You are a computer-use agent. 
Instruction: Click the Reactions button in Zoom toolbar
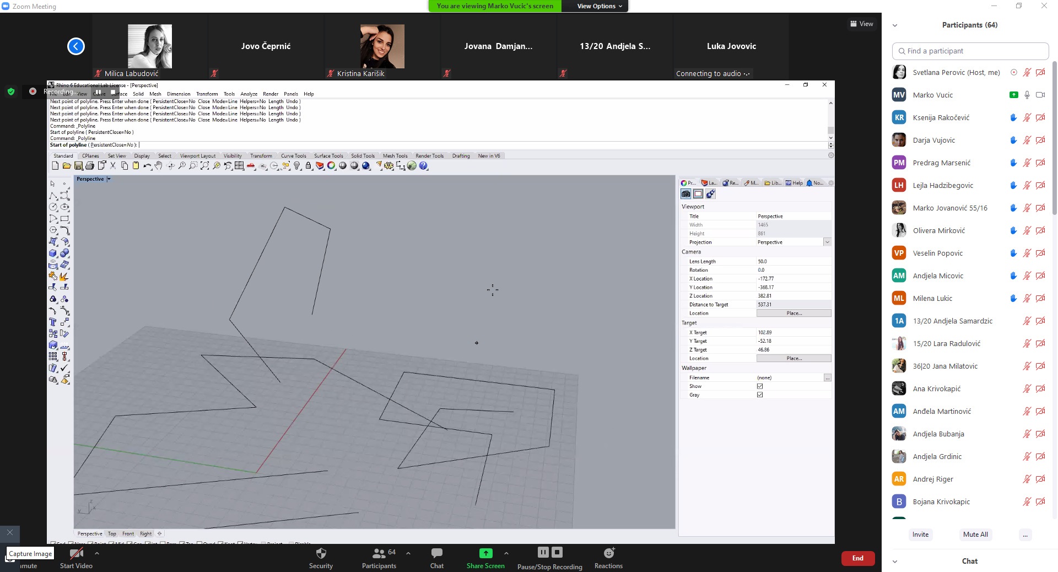pos(608,558)
